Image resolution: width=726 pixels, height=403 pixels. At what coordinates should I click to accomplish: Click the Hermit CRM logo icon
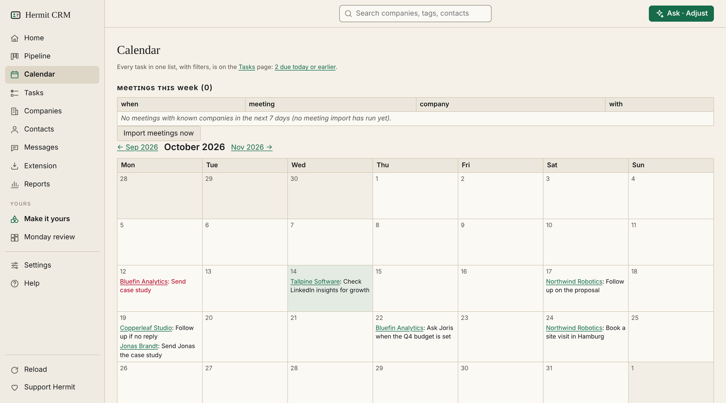coord(15,15)
